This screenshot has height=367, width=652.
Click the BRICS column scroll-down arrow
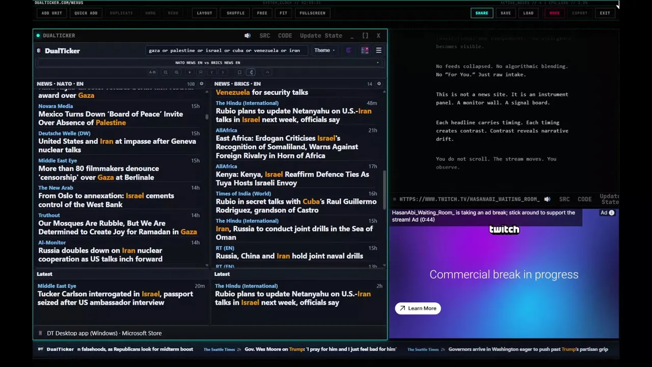[384, 265]
